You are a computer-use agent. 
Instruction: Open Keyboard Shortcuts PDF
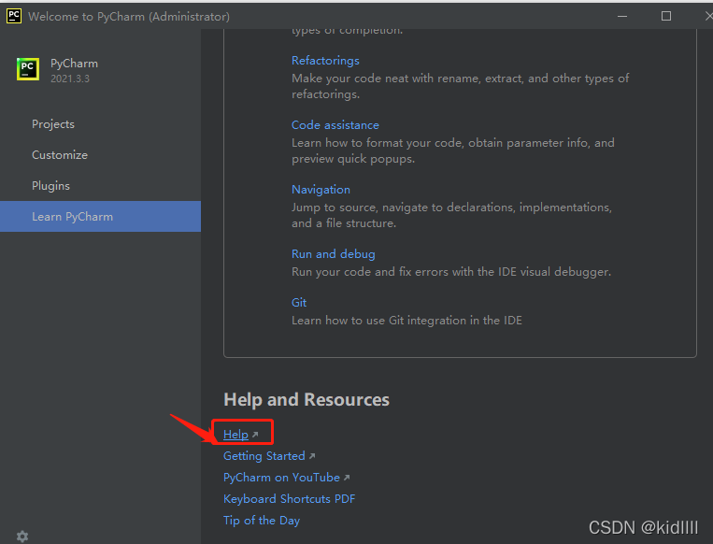coord(289,499)
